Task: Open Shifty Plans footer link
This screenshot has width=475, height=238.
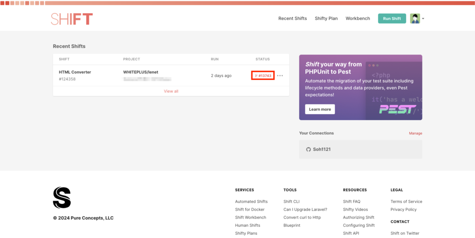Action: 246,233
